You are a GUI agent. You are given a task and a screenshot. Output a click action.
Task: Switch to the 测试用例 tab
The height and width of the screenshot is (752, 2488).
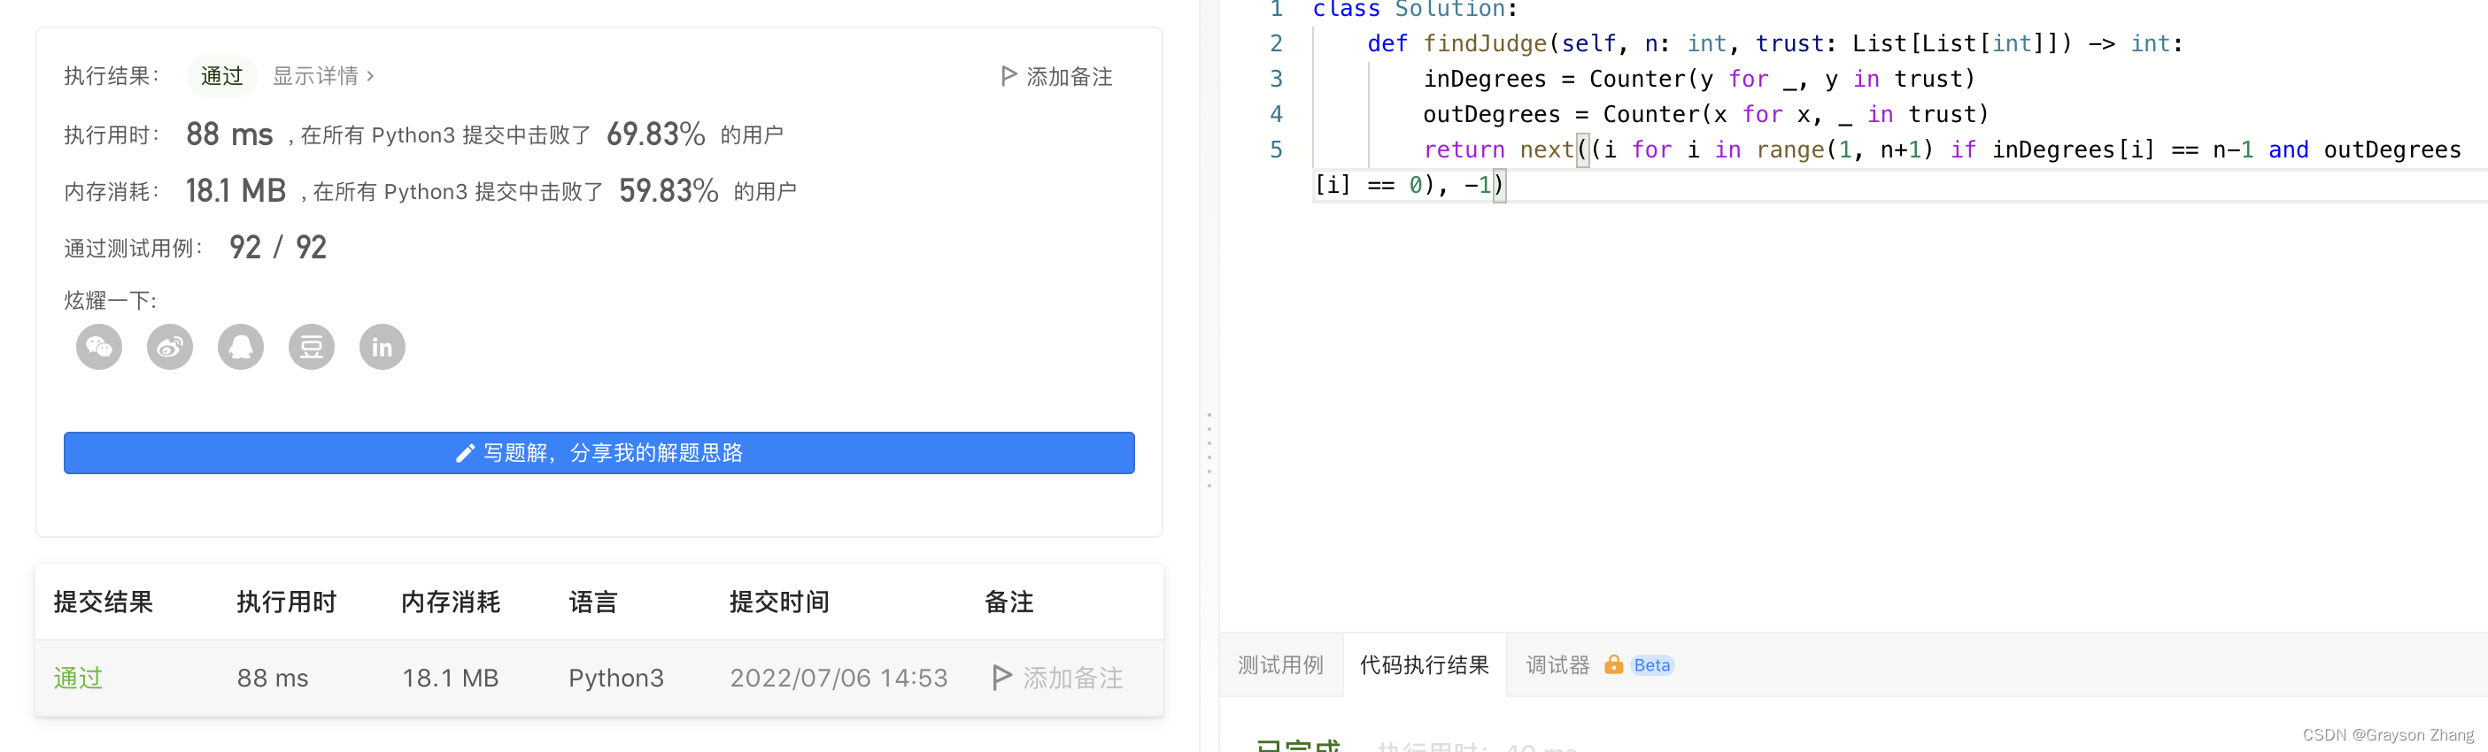pos(1279,665)
